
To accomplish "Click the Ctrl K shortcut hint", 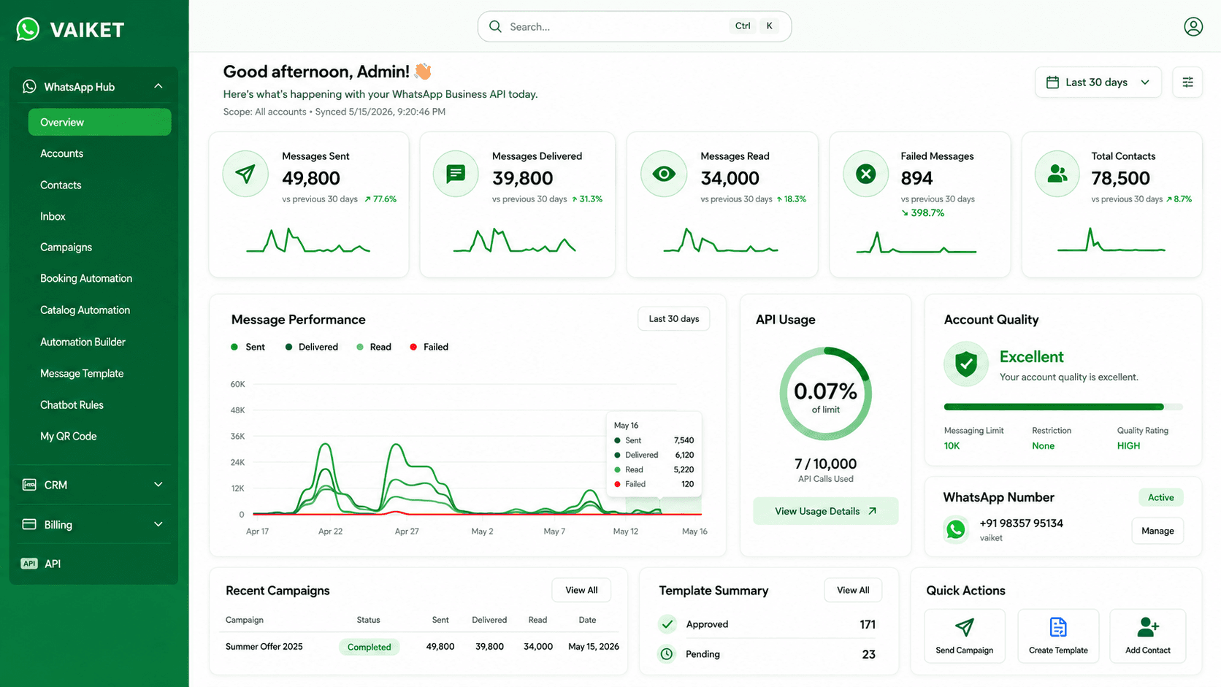I will (x=754, y=26).
